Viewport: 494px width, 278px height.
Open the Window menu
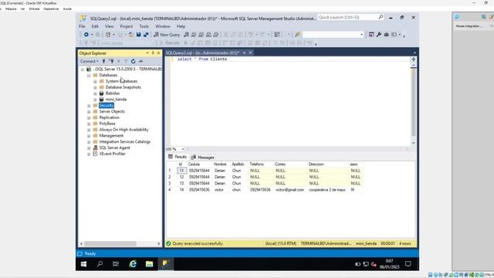point(163,26)
